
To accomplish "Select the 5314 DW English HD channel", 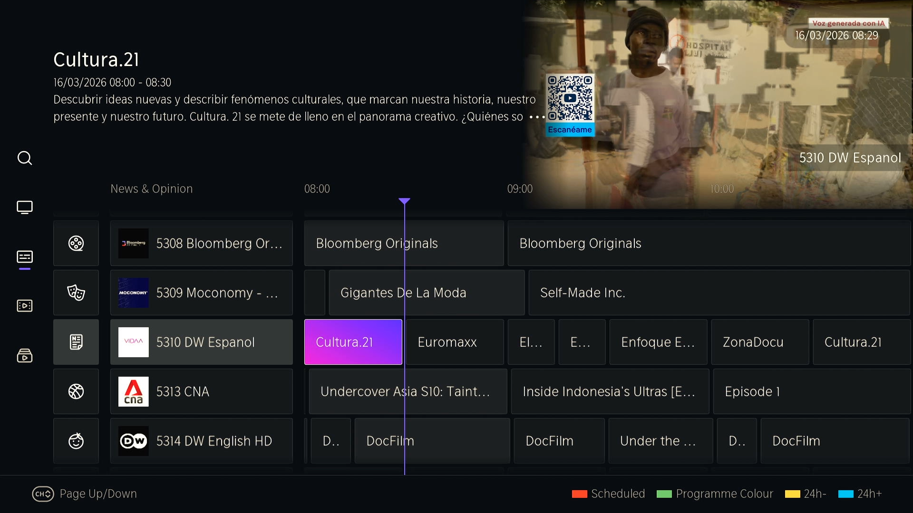I will [202, 441].
